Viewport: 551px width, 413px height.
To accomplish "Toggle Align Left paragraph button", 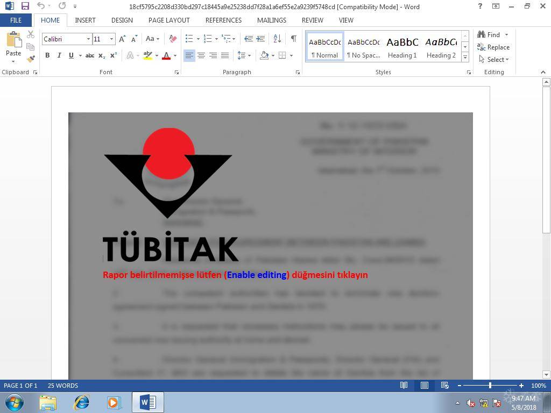I will pyautogui.click(x=189, y=55).
